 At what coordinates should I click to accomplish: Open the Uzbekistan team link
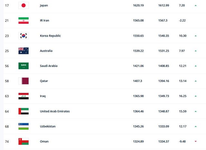(x=48, y=126)
